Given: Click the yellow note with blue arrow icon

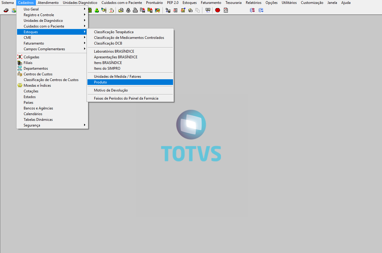Looking at the screenshot, I should pos(183,10).
